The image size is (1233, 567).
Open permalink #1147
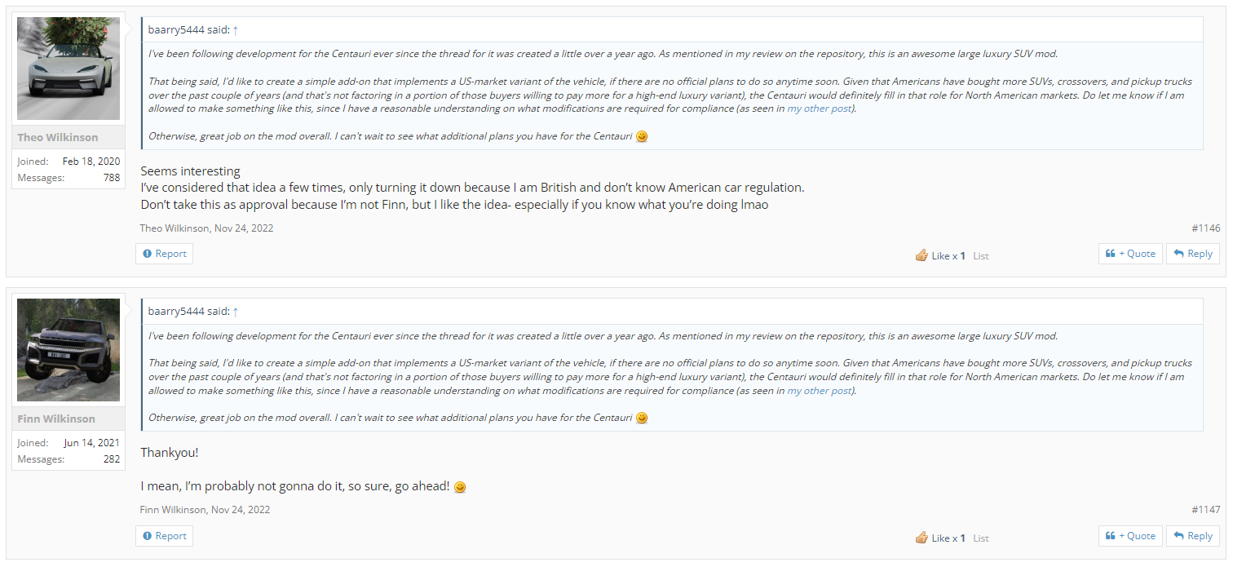pyautogui.click(x=1206, y=510)
